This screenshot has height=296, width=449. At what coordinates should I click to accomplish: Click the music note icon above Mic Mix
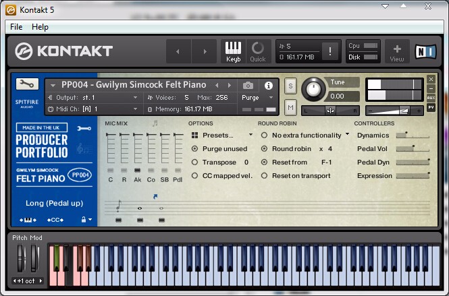155,123
